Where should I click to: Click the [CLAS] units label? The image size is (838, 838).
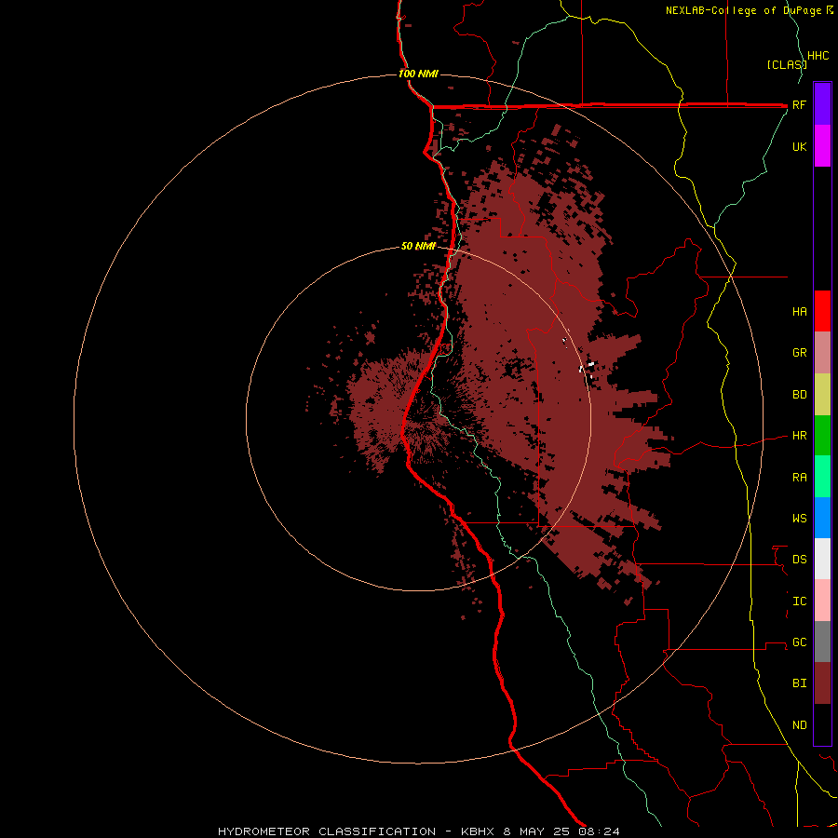[x=787, y=65]
